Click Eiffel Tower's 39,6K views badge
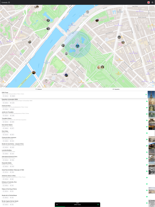Viewport: 155px width, 207px height. [13, 96]
